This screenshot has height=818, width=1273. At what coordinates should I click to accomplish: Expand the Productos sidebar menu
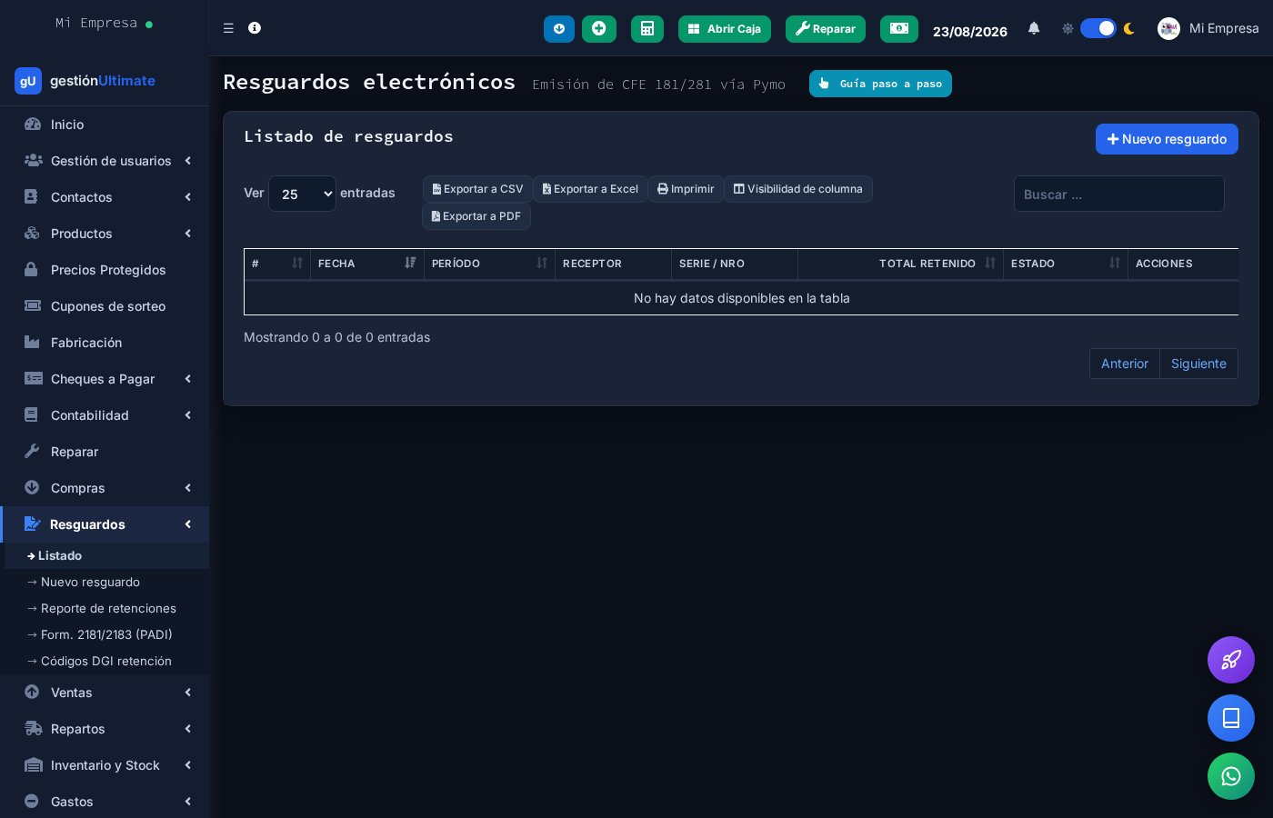105,234
